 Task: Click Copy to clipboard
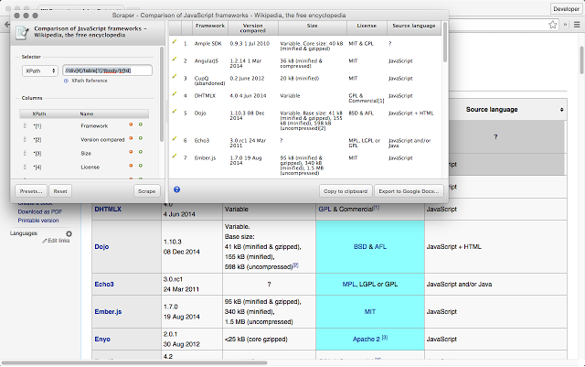click(x=346, y=191)
